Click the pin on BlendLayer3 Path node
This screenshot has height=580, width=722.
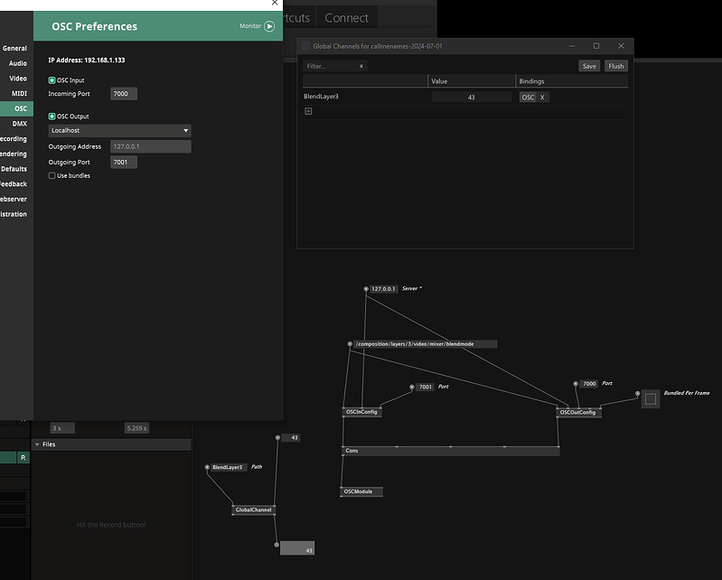coord(207,467)
